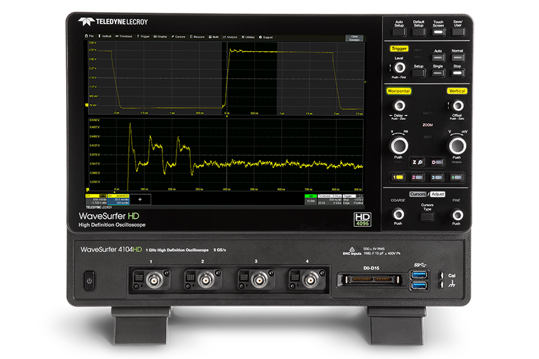Open the Measure menu

pyautogui.click(x=197, y=37)
